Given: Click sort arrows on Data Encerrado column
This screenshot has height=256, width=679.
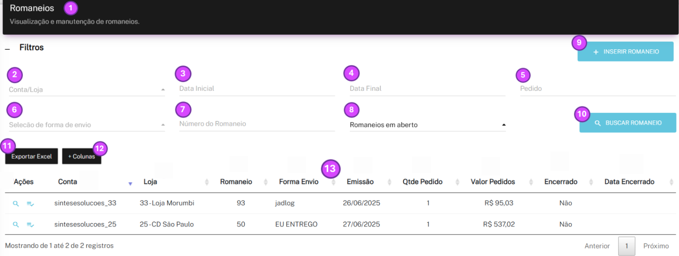Looking at the screenshot, I should tap(671, 182).
